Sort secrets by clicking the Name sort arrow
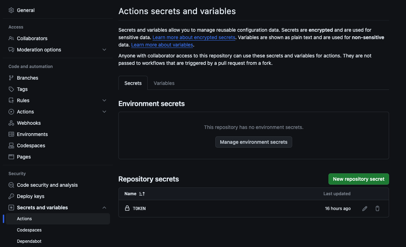Screen dimensions: 406x247 coord(142,194)
